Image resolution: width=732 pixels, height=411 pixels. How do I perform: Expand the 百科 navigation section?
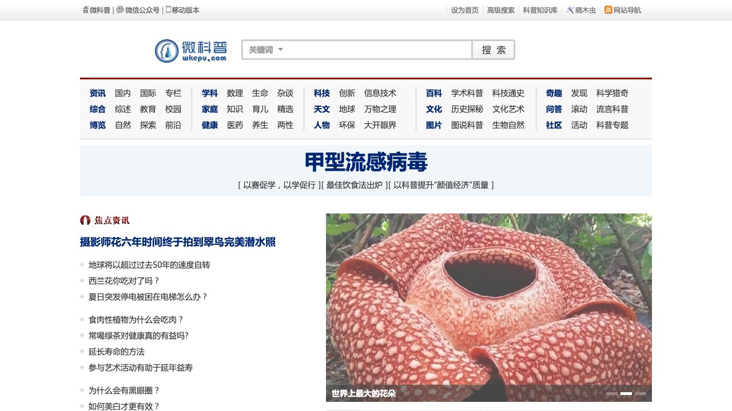433,93
